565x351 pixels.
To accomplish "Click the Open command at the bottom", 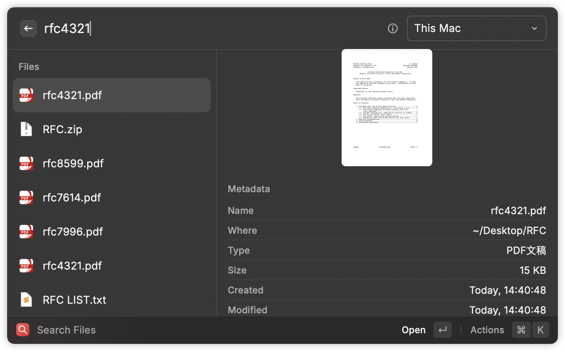I will click(x=414, y=329).
